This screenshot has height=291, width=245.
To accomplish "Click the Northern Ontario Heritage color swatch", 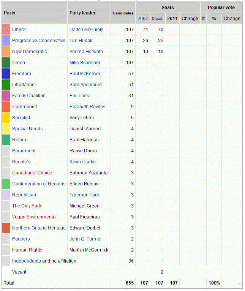I will point(6,228).
